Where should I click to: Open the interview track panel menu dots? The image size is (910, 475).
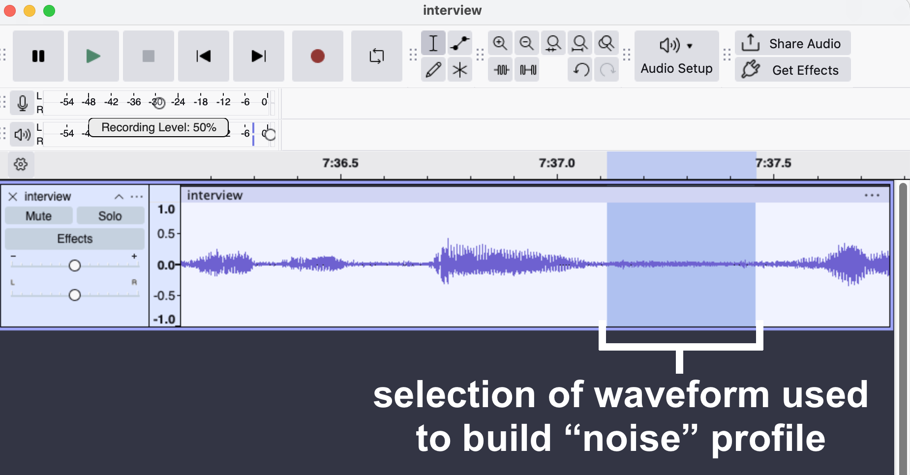137,197
